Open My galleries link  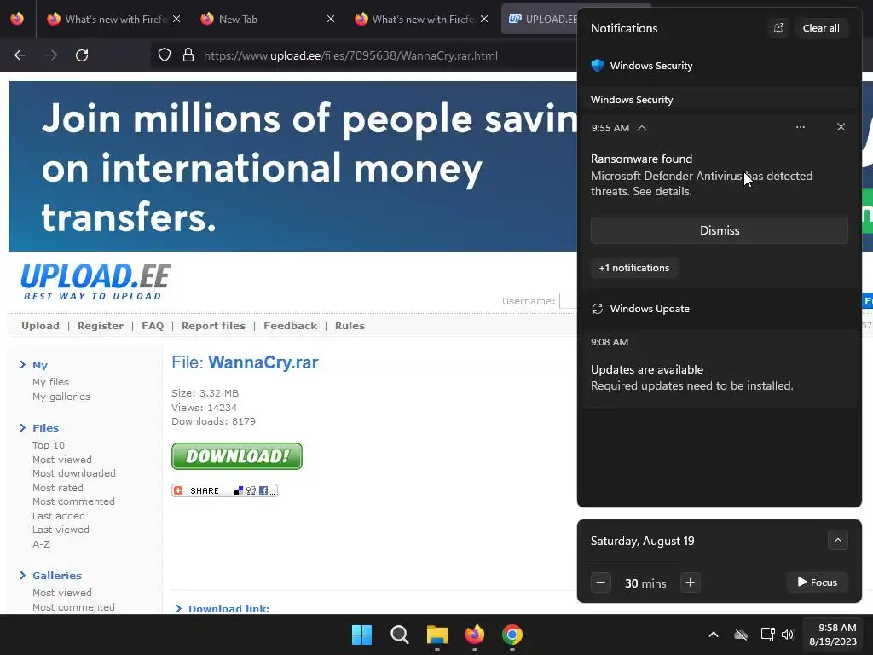[61, 397]
